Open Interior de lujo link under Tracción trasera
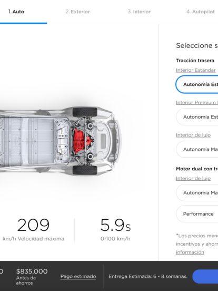 click(x=193, y=135)
